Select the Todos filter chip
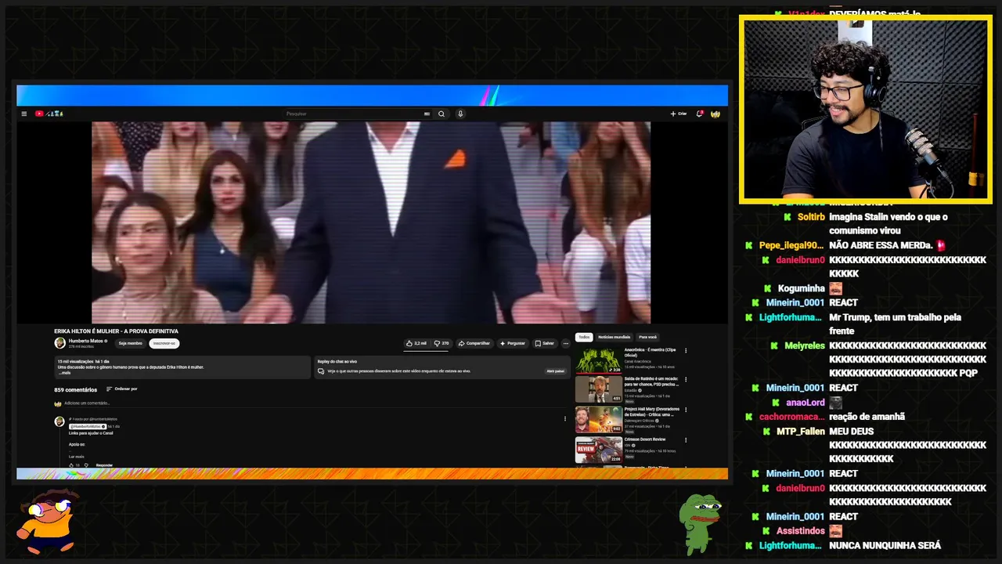The height and width of the screenshot is (564, 1002). tap(584, 337)
